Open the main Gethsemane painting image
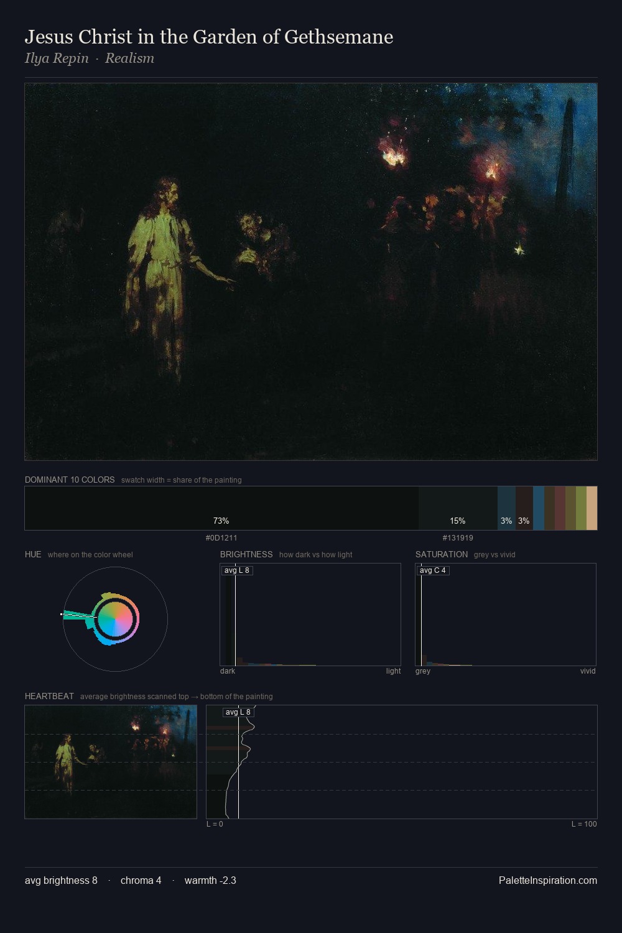The height and width of the screenshot is (933, 622). point(311,272)
